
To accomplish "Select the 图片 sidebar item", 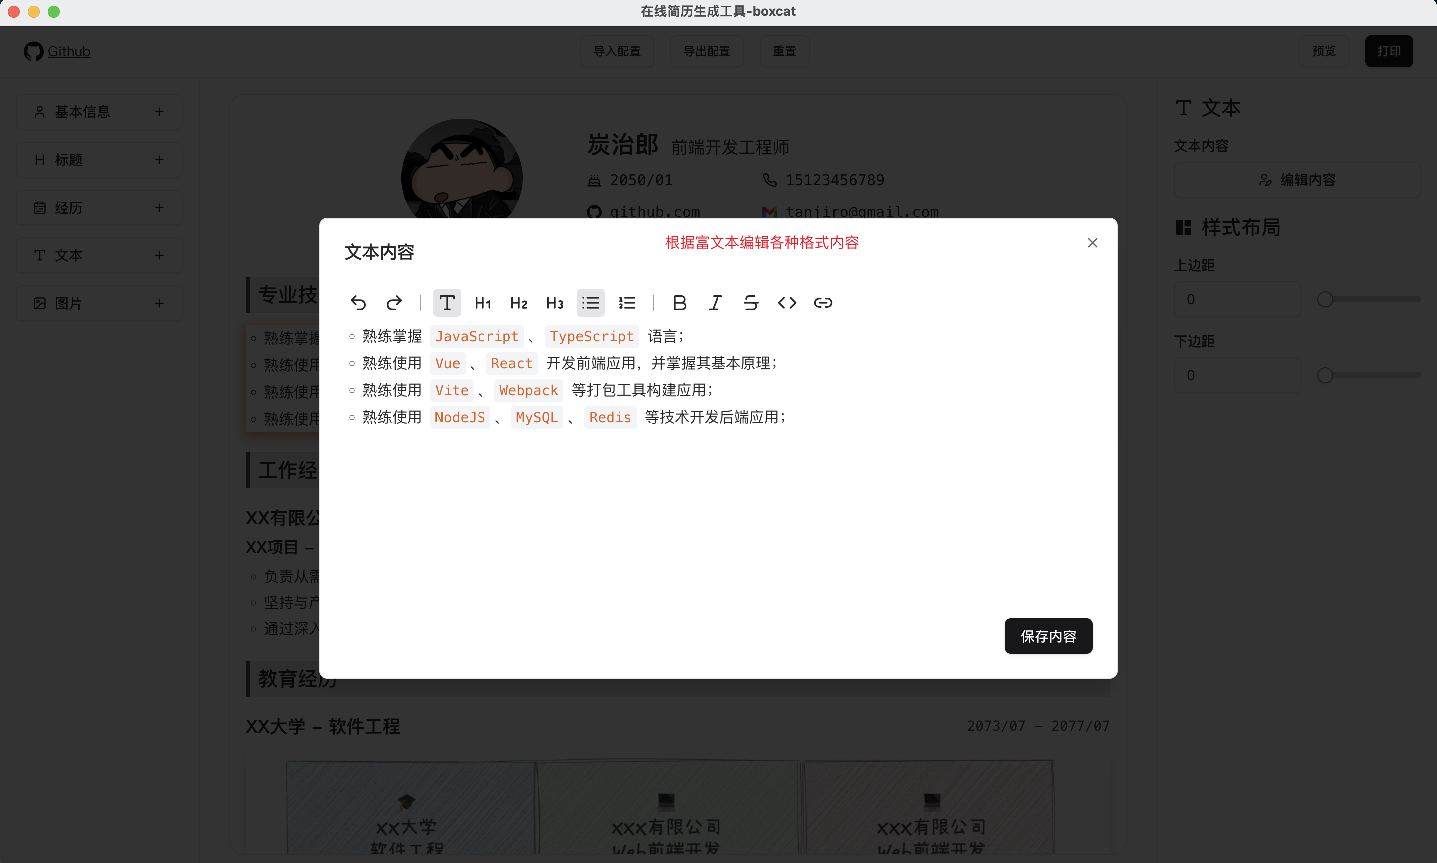I will [99, 304].
